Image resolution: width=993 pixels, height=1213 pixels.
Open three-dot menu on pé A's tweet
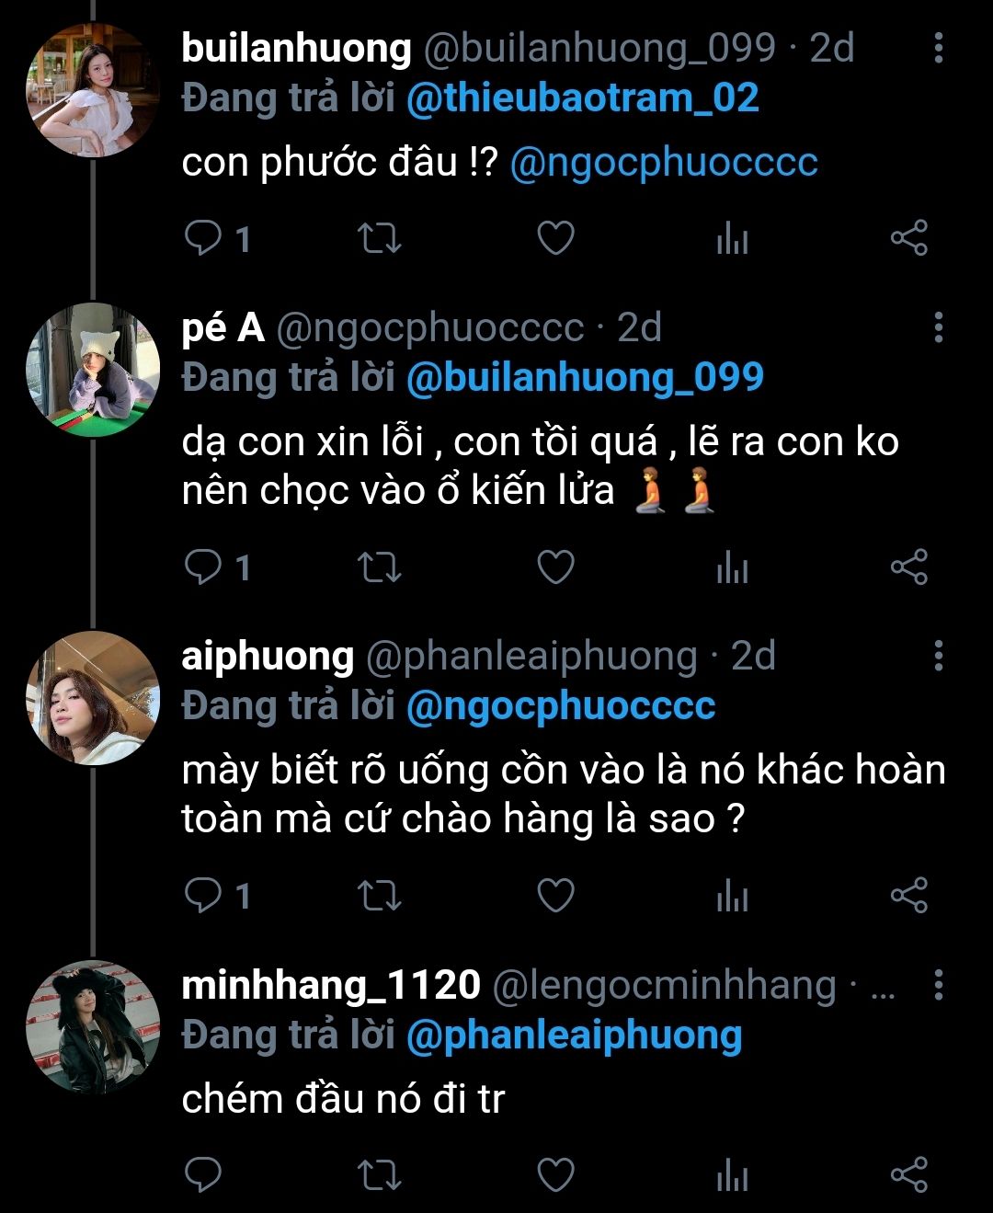point(938,327)
